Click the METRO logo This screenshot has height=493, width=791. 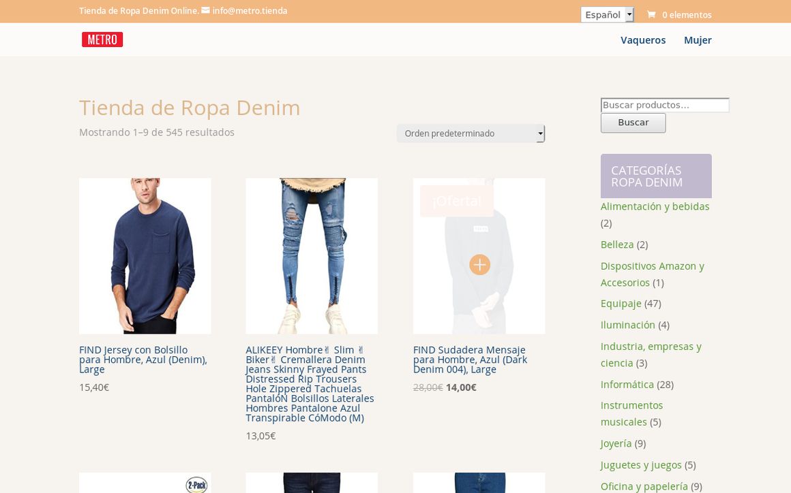(x=102, y=39)
